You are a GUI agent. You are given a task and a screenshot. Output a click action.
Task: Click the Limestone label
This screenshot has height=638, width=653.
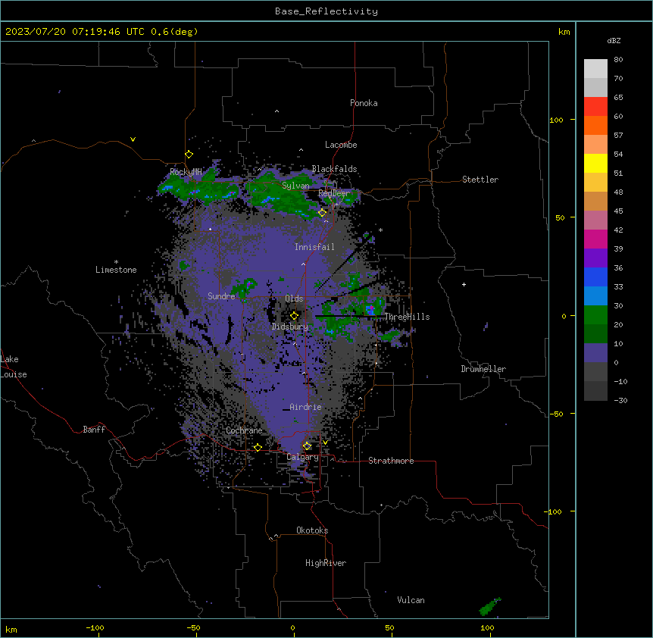tap(116, 270)
